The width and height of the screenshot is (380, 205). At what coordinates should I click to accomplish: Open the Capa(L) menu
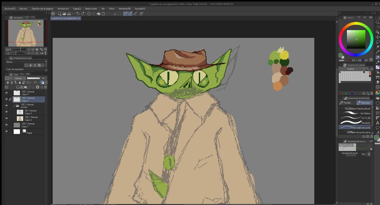tap(77, 8)
